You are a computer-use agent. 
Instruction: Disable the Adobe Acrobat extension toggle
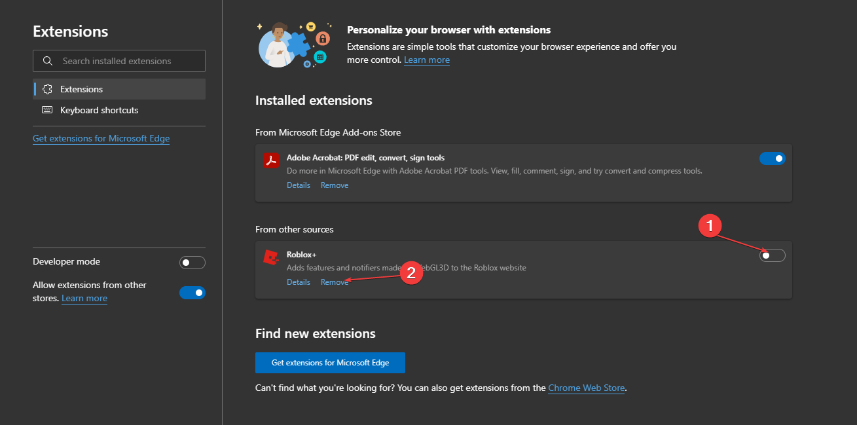tap(773, 158)
